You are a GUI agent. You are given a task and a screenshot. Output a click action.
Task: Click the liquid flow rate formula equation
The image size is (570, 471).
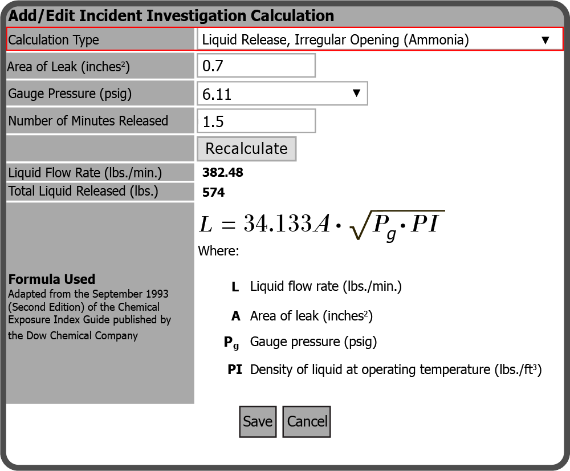321,225
